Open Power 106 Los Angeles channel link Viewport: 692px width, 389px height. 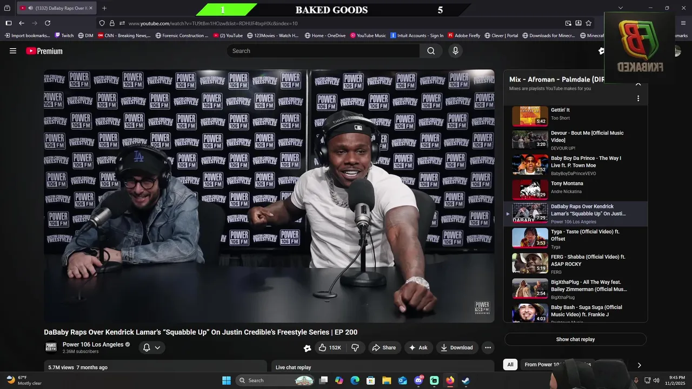pyautogui.click(x=93, y=345)
